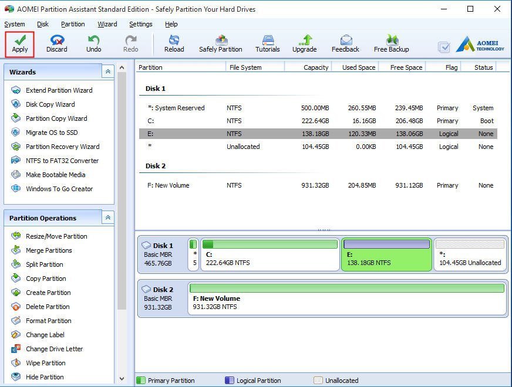Screen dimensions: 512x387
Task: Send Feedback via toolbar icon
Action: (x=345, y=44)
